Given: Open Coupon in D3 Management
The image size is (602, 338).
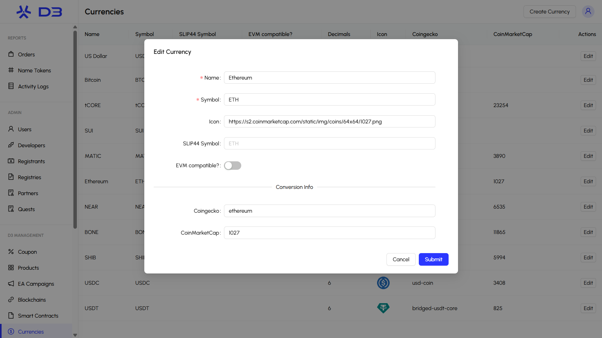Looking at the screenshot, I should (27, 252).
